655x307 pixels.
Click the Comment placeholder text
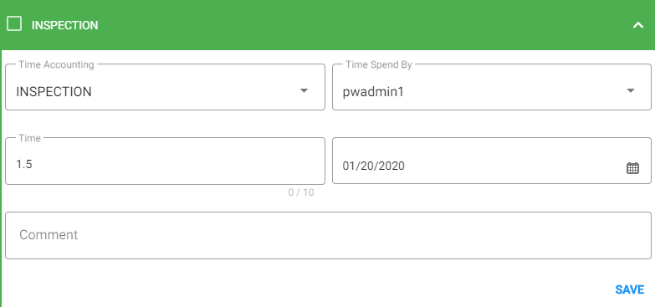pos(49,235)
